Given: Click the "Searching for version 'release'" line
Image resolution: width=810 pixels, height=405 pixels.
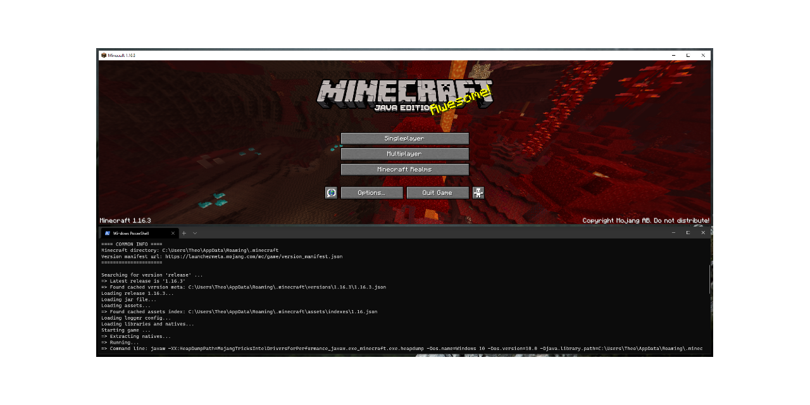Looking at the screenshot, I should (x=153, y=275).
